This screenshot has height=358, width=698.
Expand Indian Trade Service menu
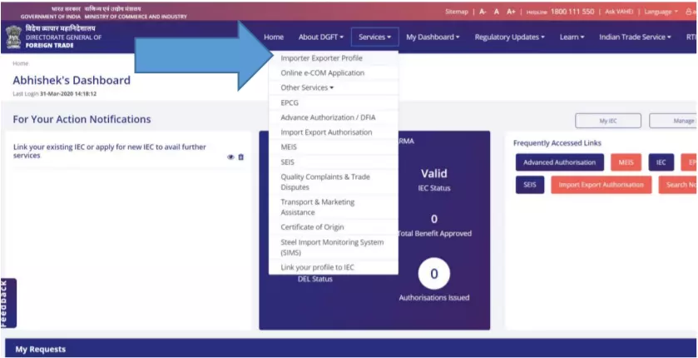coord(635,37)
